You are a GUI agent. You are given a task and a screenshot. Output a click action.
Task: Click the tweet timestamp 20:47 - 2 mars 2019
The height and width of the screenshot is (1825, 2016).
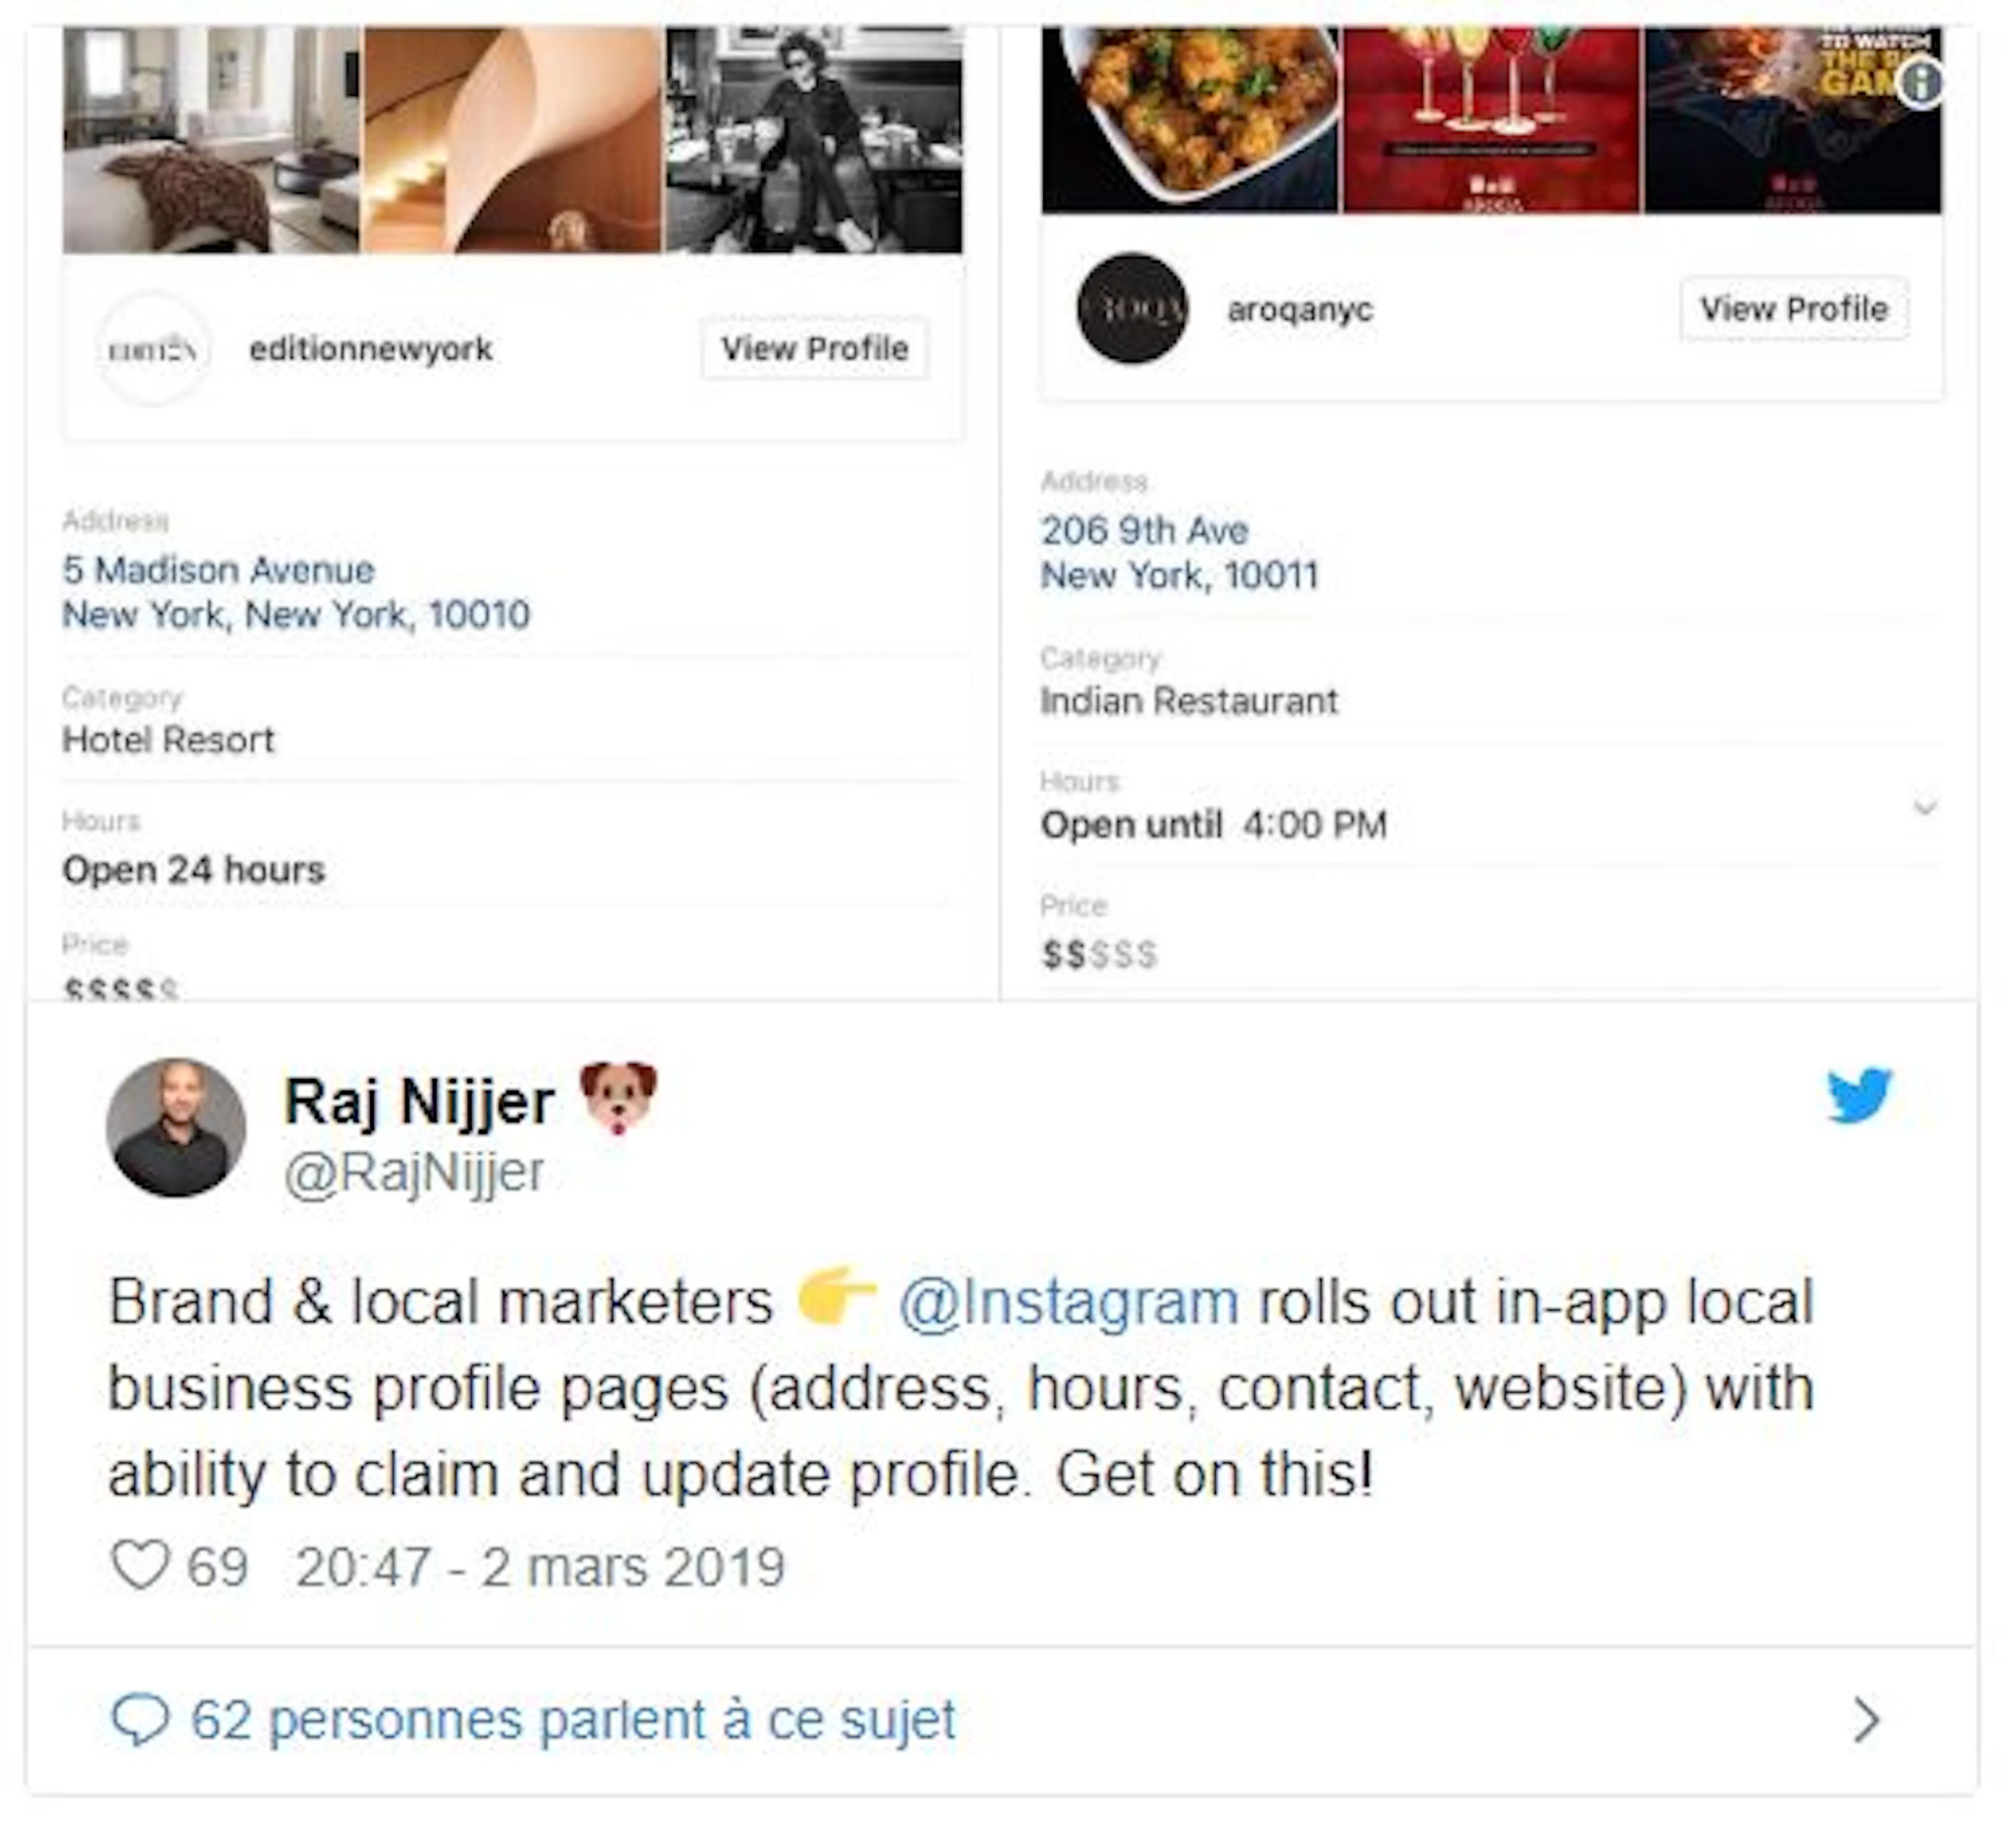(540, 1567)
